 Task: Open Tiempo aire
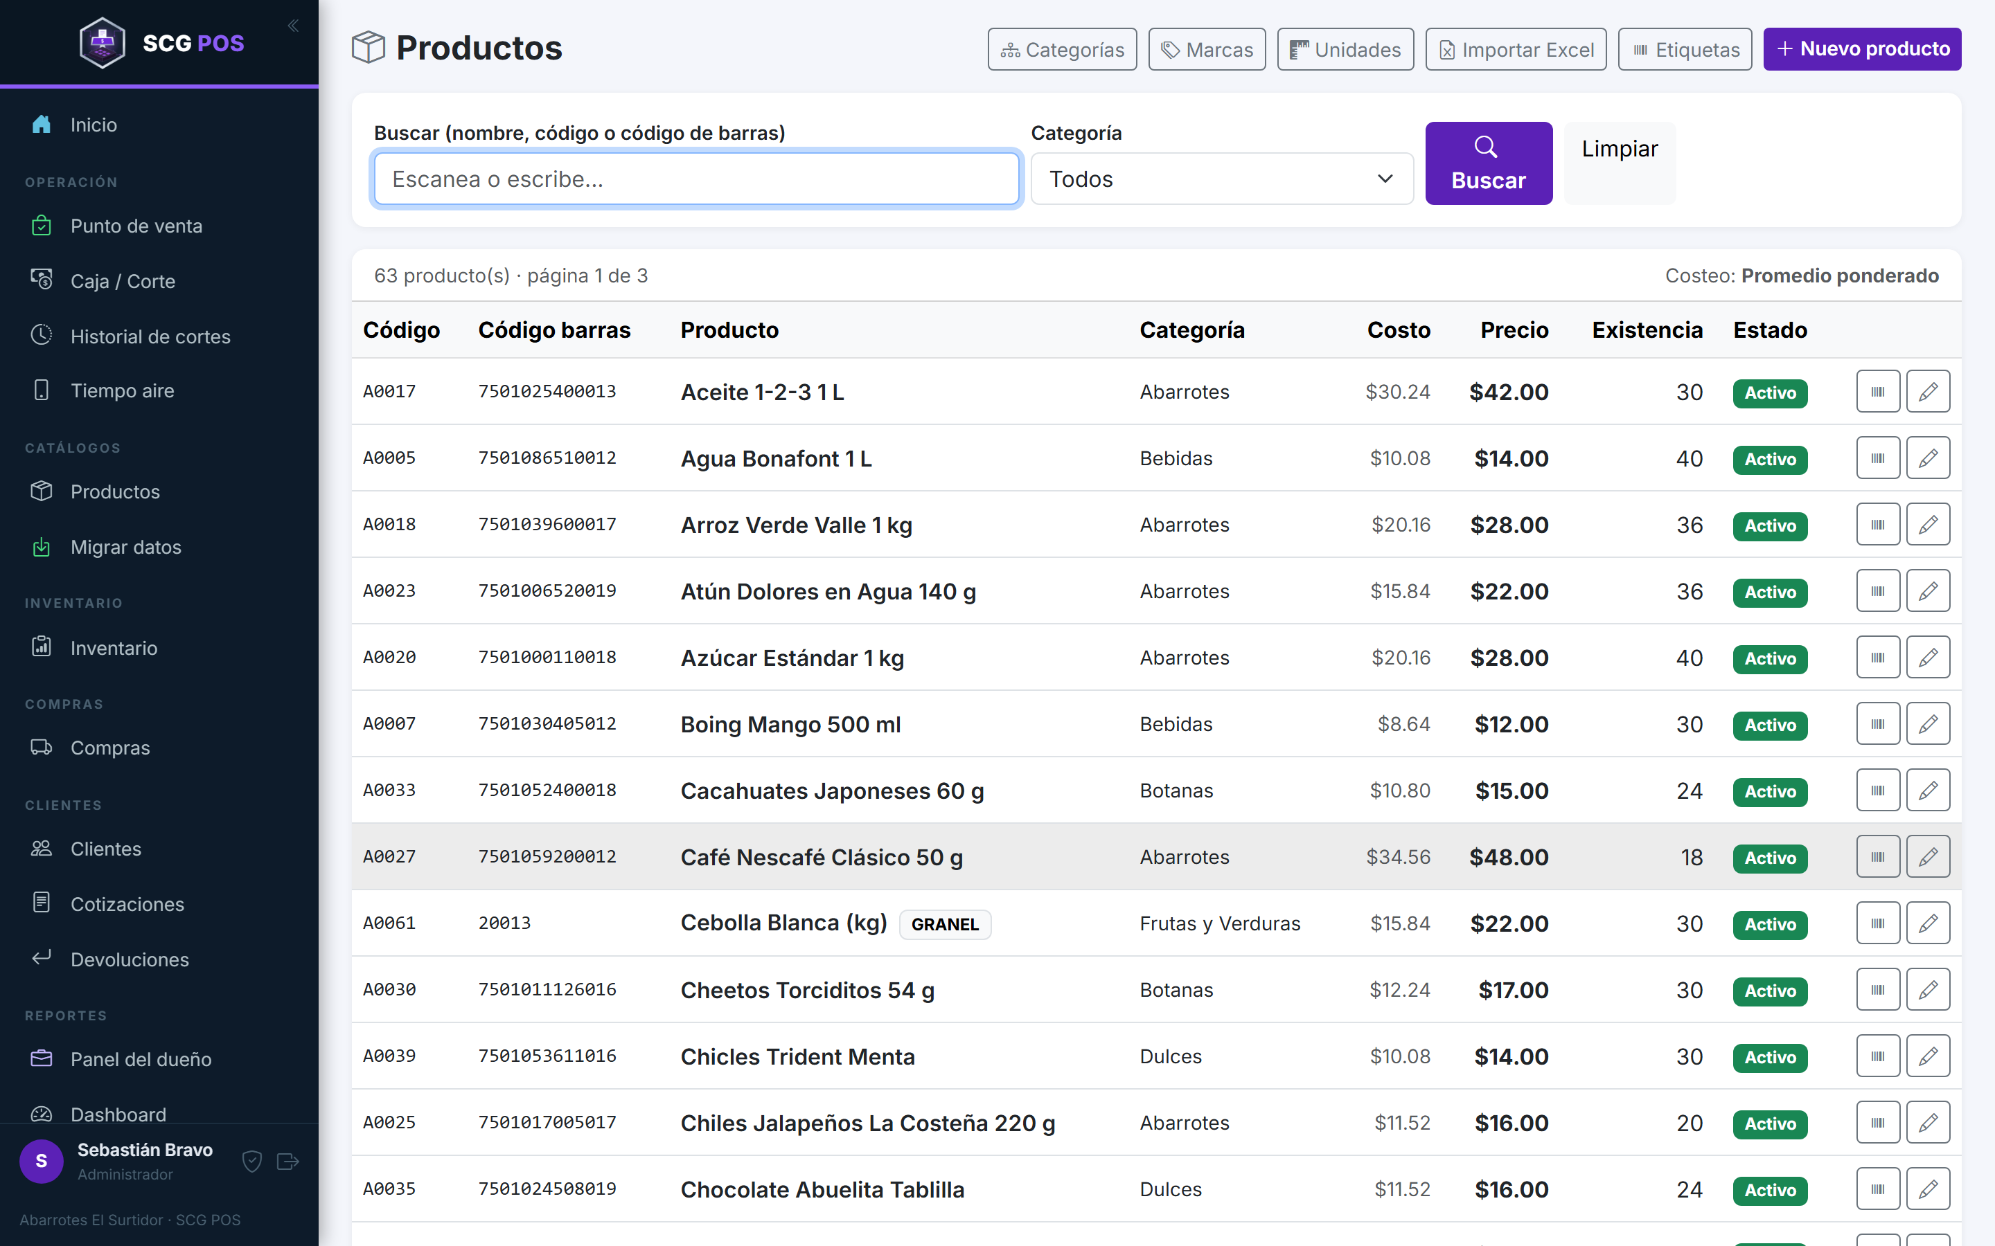click(159, 390)
